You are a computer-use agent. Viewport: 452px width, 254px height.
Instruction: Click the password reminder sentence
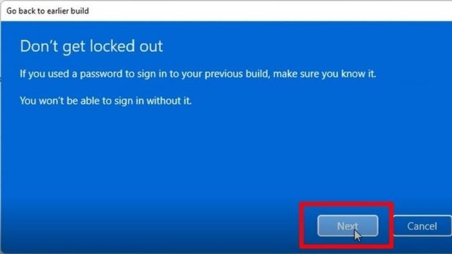pyautogui.click(x=198, y=74)
